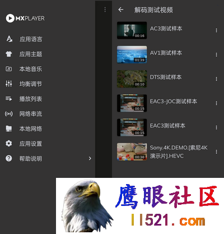Select the AV1测试样本 title

(x=166, y=53)
